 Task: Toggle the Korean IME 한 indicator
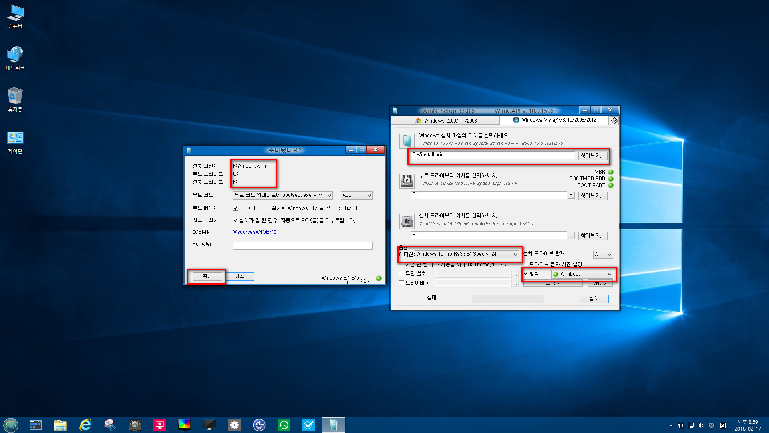723,425
